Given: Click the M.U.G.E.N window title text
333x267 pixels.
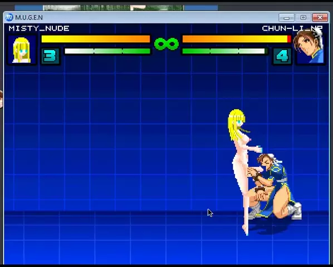Looking at the screenshot, I should 29,17.
